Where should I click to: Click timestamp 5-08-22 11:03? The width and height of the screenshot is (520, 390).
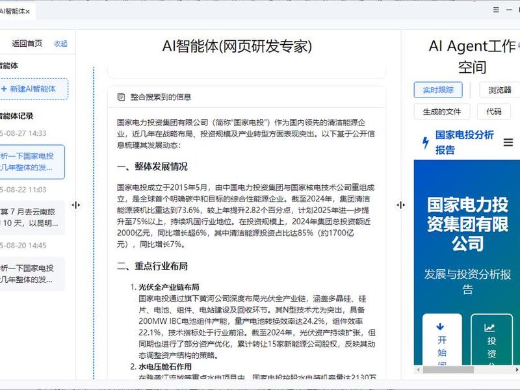pyautogui.click(x=23, y=190)
